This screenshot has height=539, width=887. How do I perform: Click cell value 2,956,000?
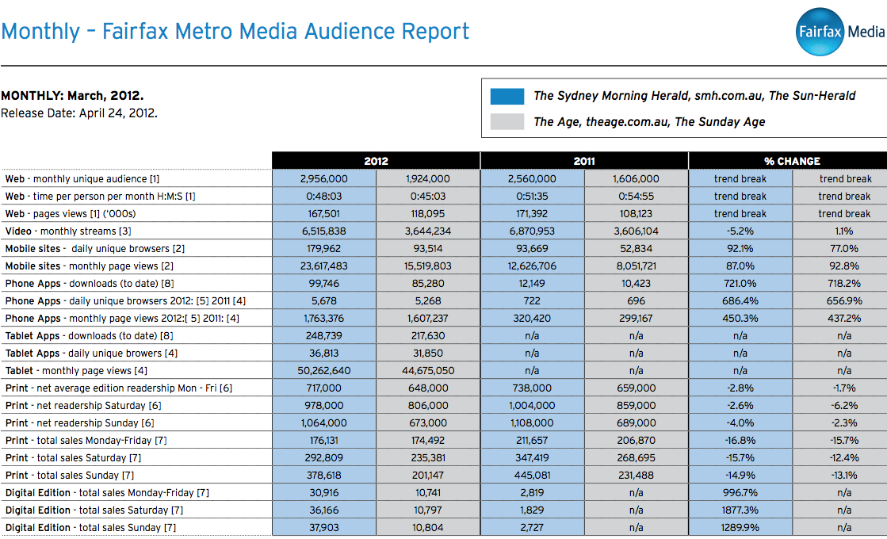324,178
